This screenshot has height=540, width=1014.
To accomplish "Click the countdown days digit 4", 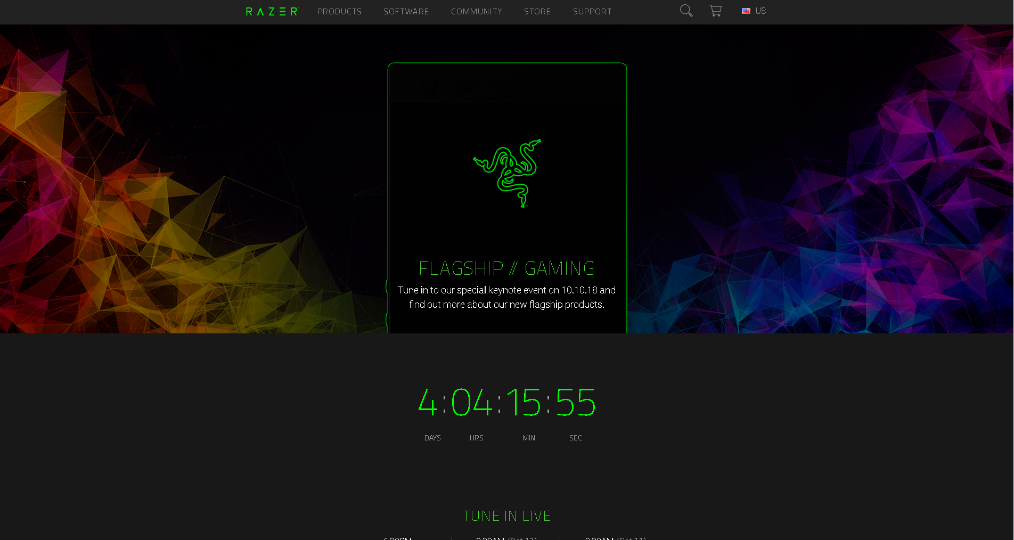I will [428, 402].
